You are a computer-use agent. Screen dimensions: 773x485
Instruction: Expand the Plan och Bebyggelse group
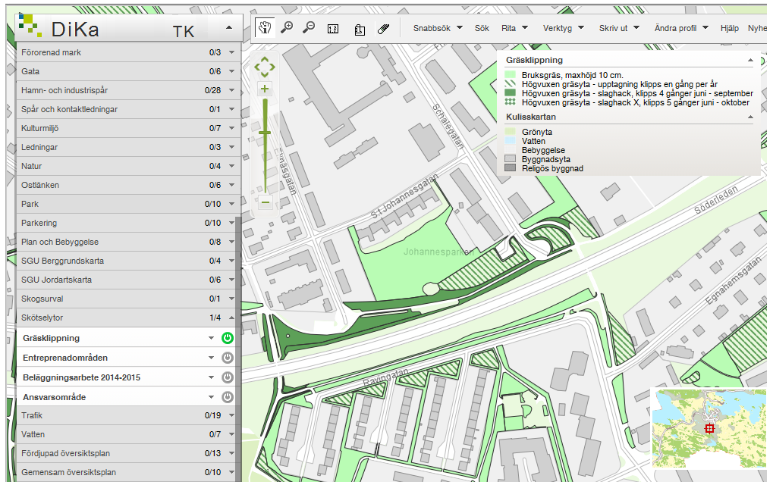(231, 242)
